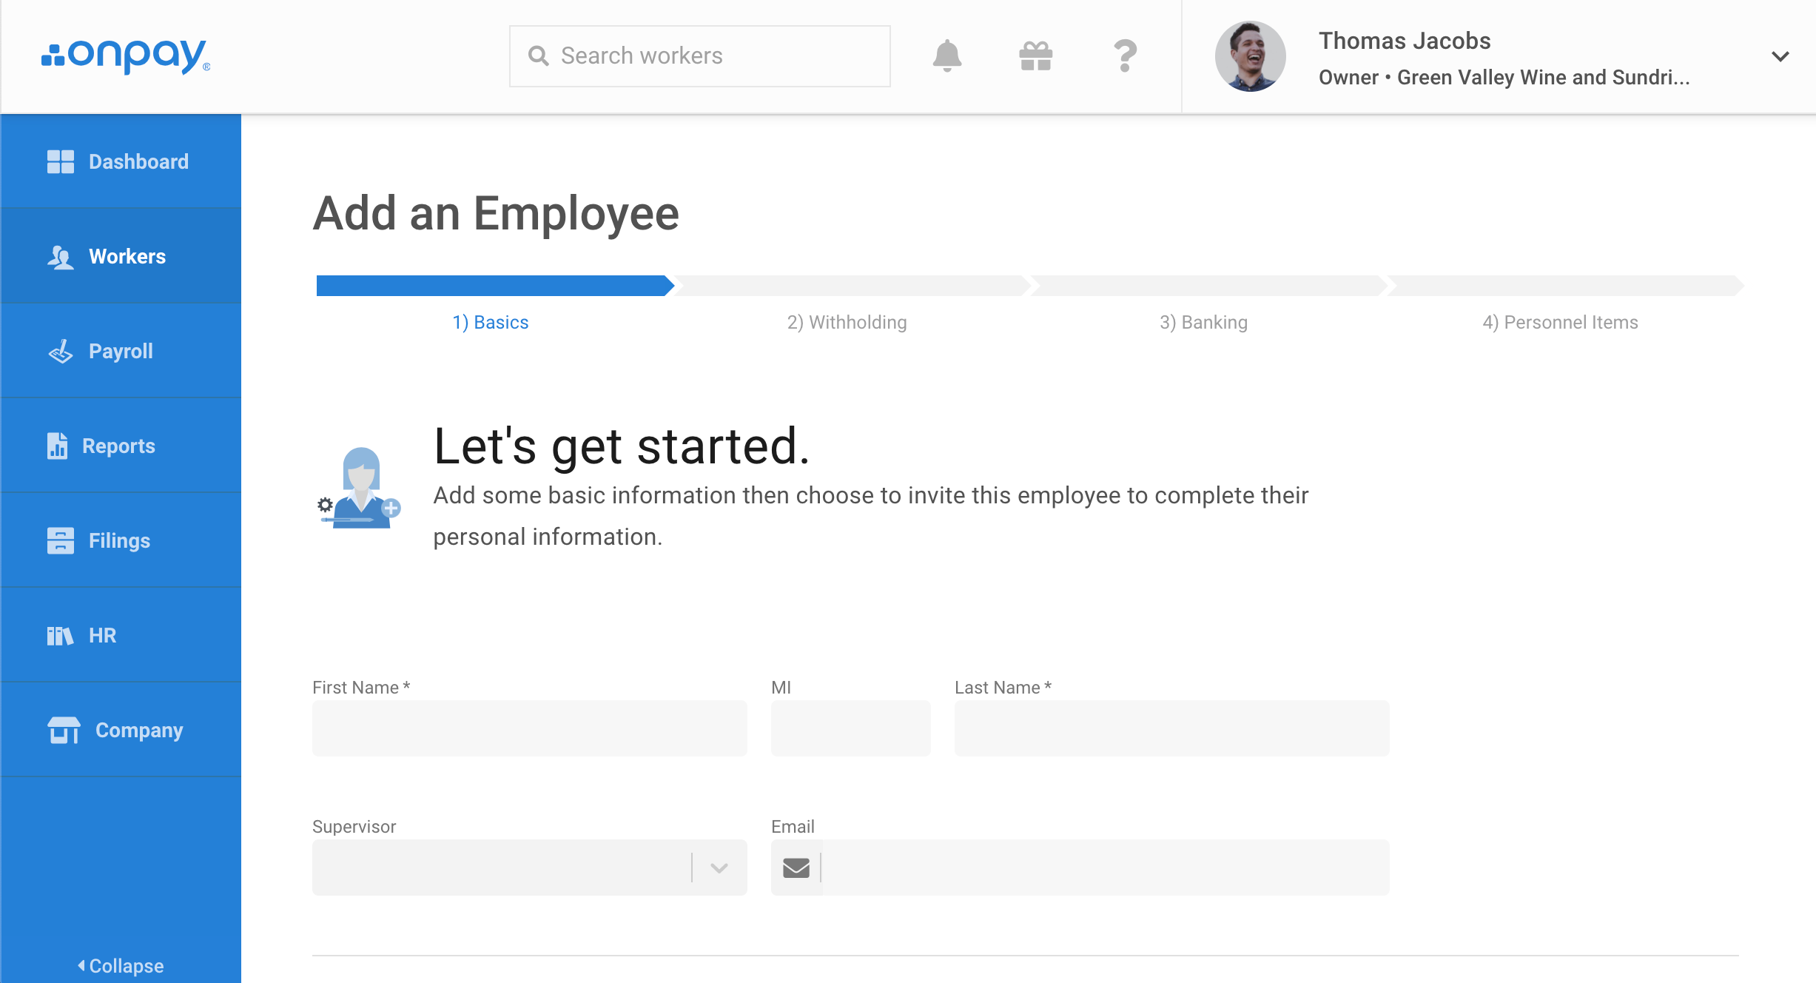Screen dimensions: 1816x983
Task: Open the notifications bell icon
Action: click(946, 56)
